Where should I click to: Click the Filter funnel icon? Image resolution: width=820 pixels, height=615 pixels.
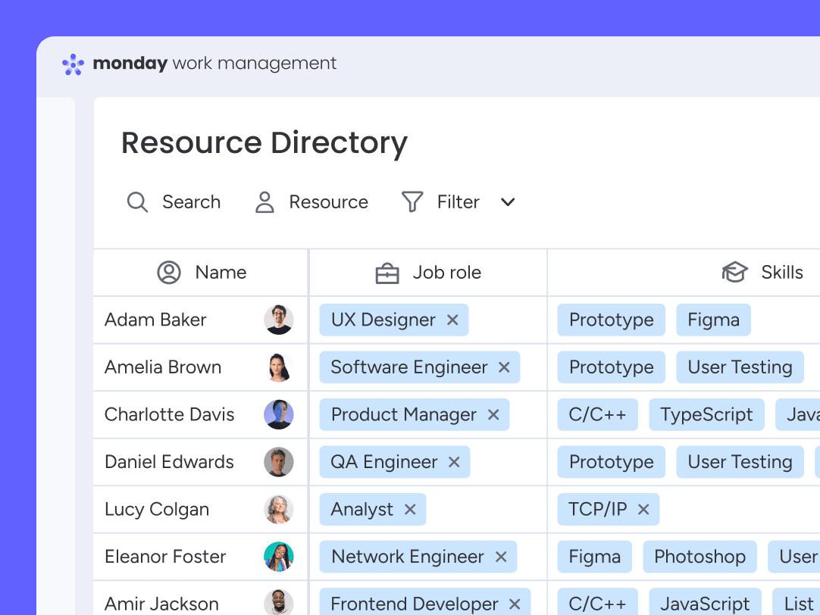pyautogui.click(x=412, y=202)
